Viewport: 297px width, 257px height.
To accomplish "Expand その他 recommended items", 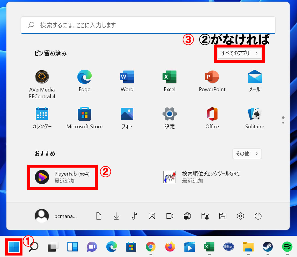I will coord(247,154).
